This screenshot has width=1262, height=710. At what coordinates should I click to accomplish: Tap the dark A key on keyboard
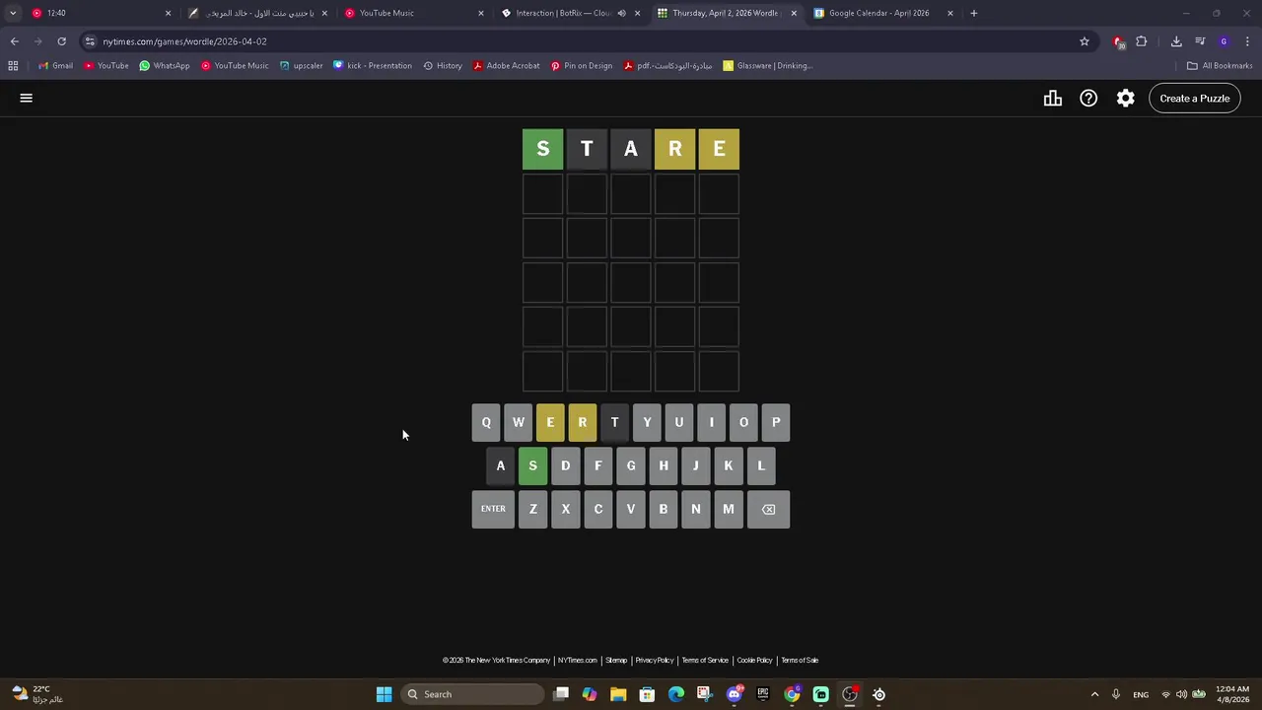coord(501,465)
